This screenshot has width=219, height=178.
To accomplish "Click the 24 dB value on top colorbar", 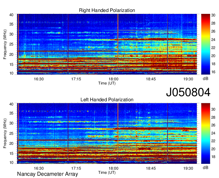I will 213,40.
